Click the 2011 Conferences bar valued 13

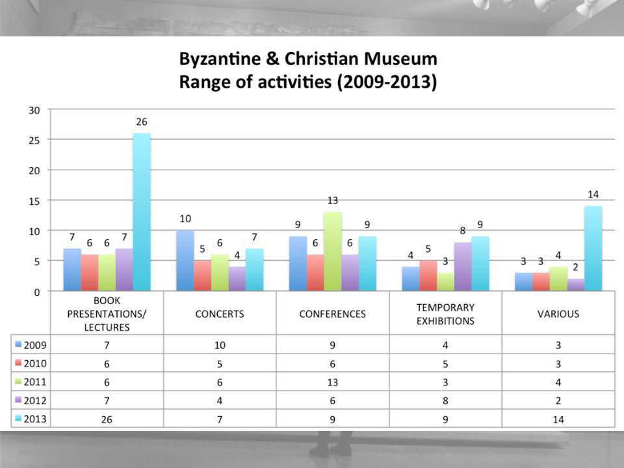333,251
